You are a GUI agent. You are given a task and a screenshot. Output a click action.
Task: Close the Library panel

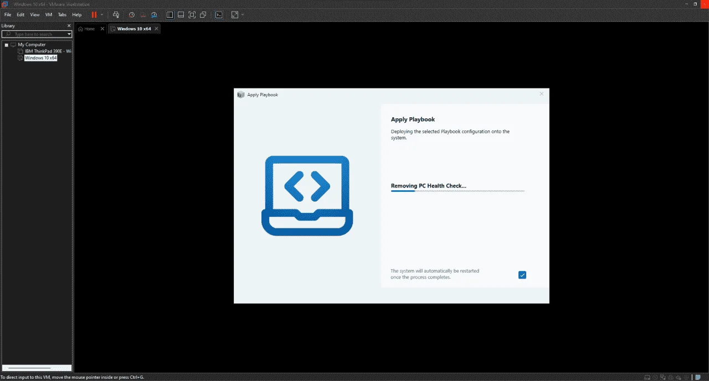[69, 25]
